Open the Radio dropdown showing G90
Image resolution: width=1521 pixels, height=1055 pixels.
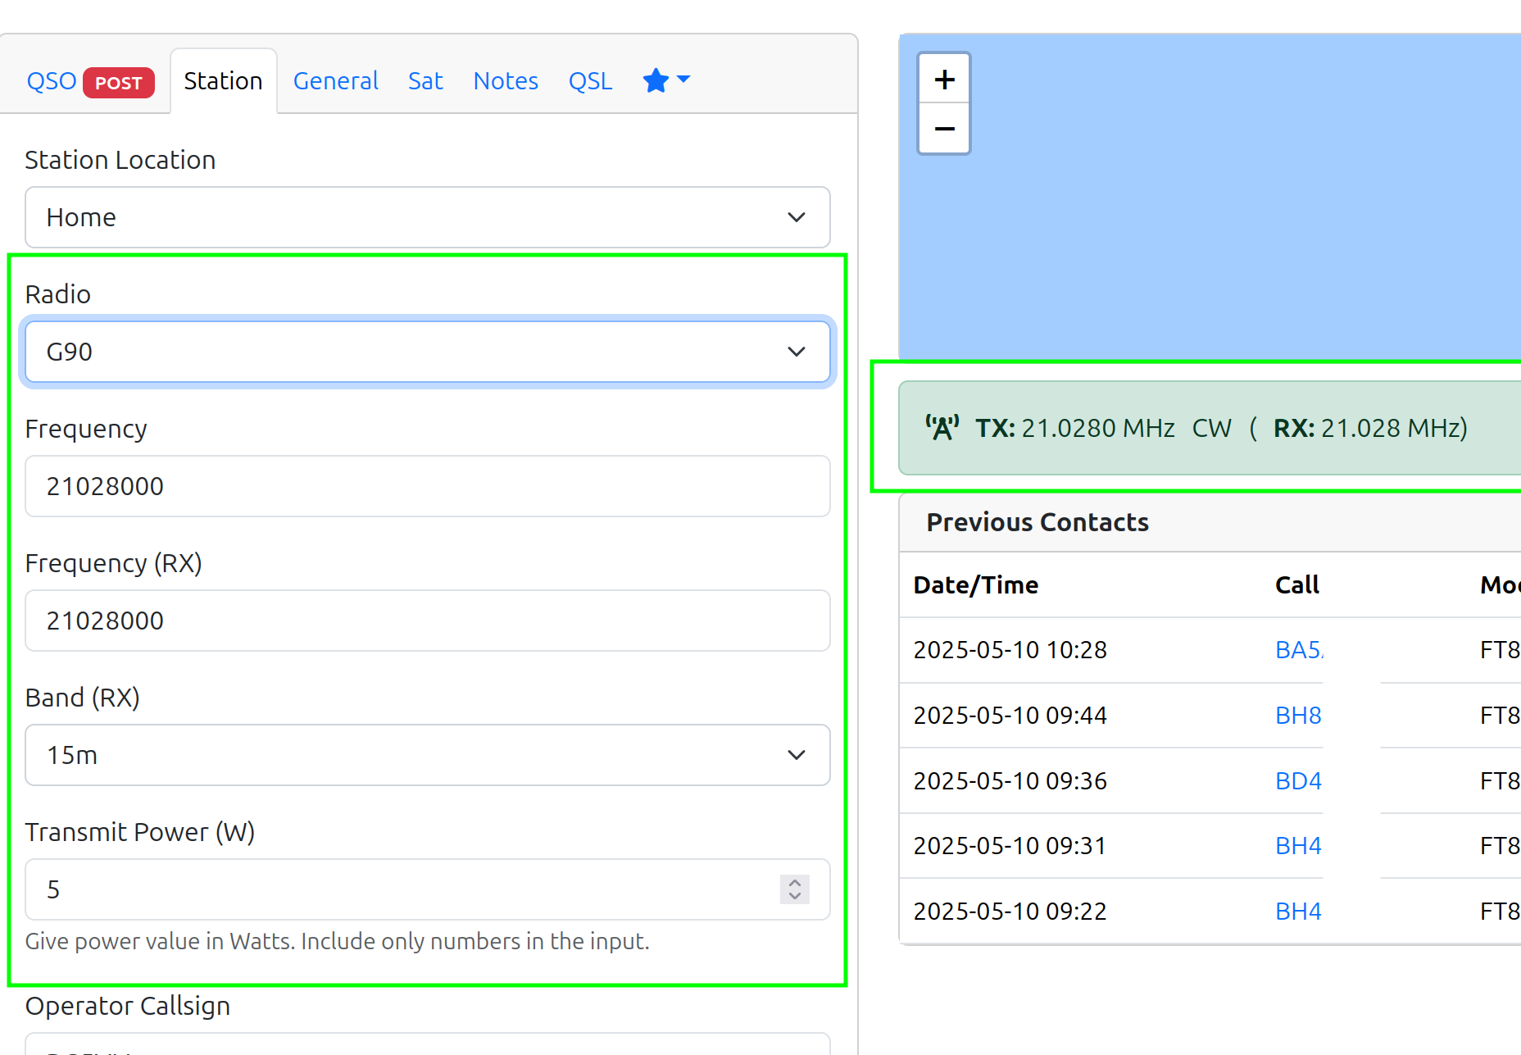(x=427, y=352)
